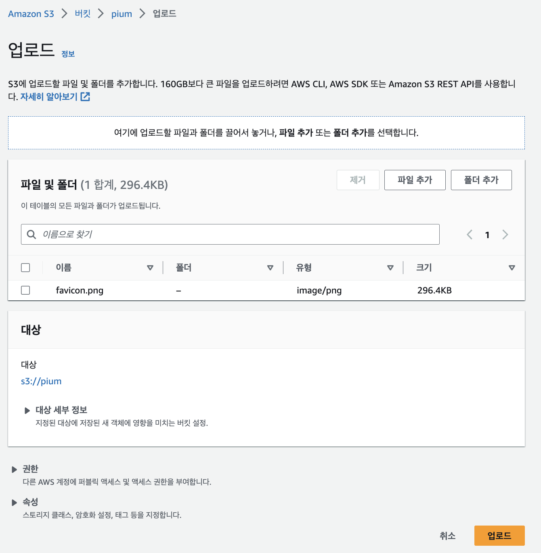The height and width of the screenshot is (553, 541).
Task: Go to previous page with left chevron
Action: [470, 235]
